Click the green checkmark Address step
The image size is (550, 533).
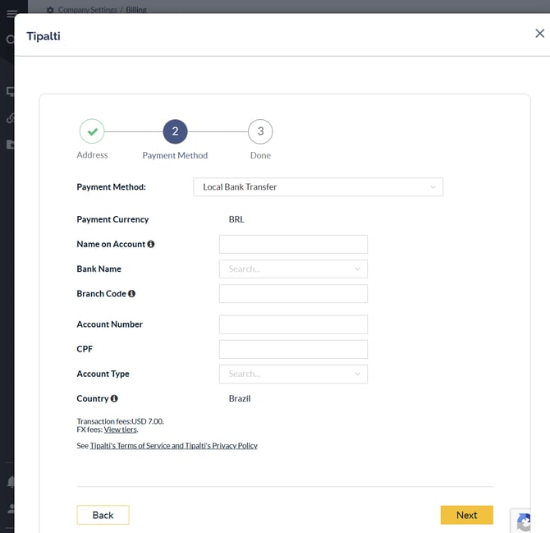(x=92, y=131)
